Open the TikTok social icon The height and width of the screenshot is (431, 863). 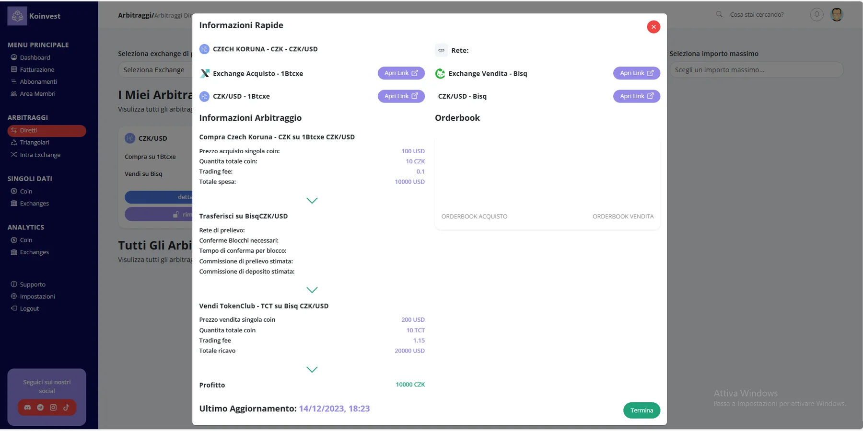[x=66, y=408]
